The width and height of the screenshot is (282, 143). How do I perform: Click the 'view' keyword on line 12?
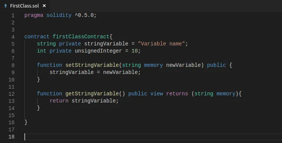(x=157, y=94)
